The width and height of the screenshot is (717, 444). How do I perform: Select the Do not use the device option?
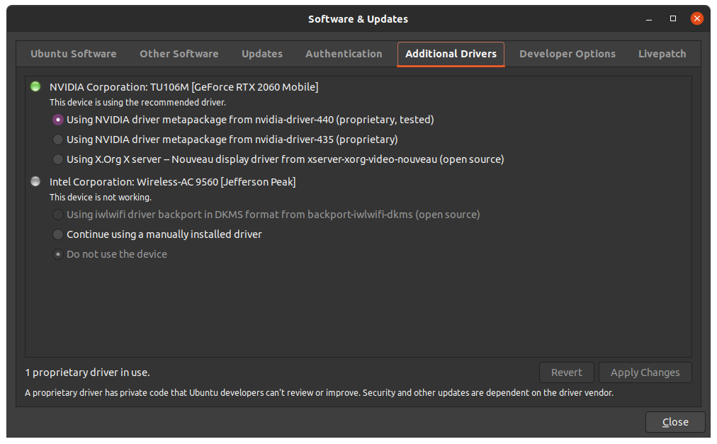point(58,254)
